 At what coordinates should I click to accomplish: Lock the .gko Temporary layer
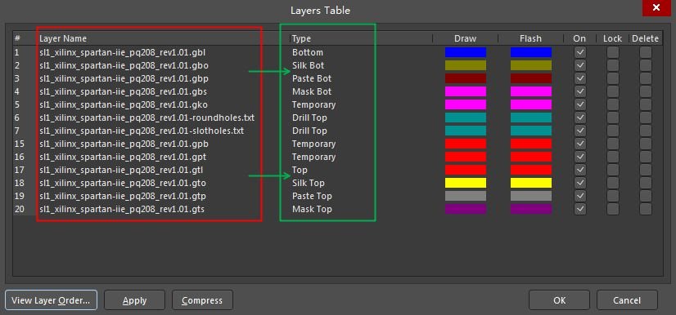613,104
